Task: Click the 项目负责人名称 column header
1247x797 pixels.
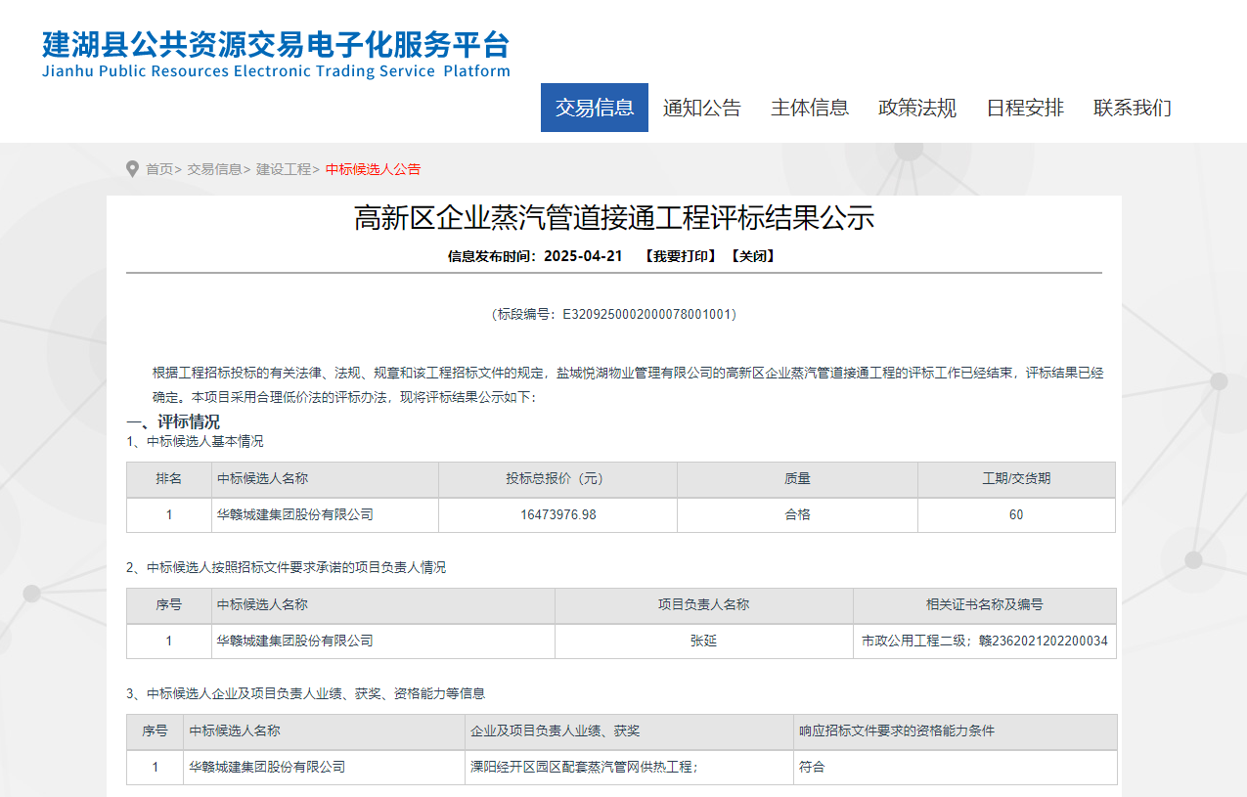Action: (x=704, y=605)
